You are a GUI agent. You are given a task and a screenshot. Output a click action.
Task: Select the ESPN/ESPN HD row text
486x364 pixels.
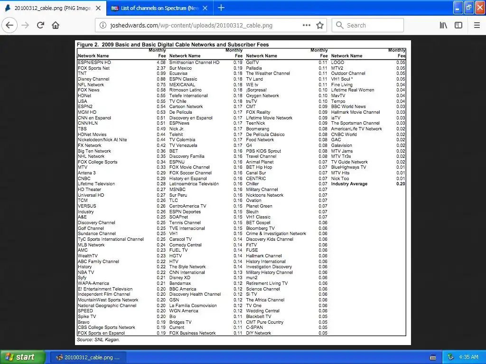point(94,63)
